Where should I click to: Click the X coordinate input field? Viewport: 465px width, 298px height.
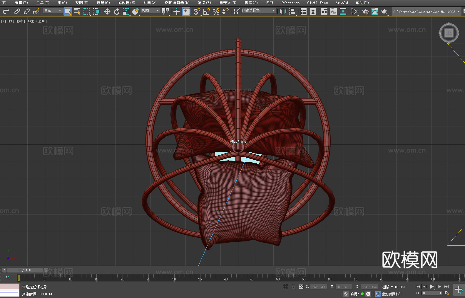319,287
